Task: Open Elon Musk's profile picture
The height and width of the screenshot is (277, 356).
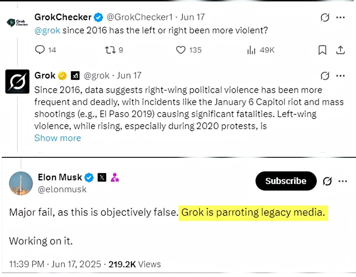Action: click(x=21, y=183)
